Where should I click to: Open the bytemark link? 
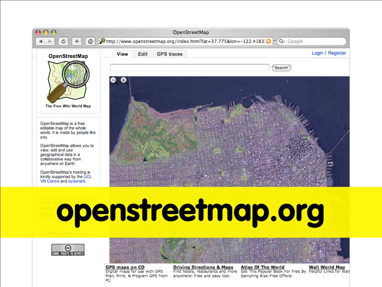(x=77, y=181)
